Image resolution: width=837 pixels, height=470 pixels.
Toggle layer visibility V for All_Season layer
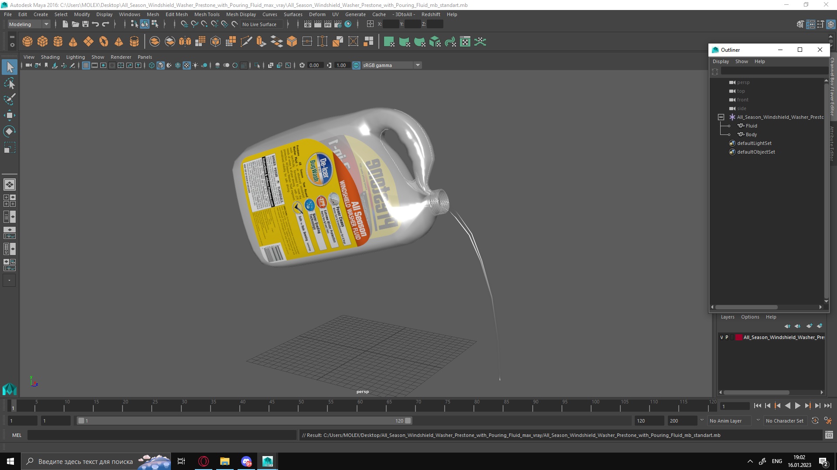click(721, 337)
